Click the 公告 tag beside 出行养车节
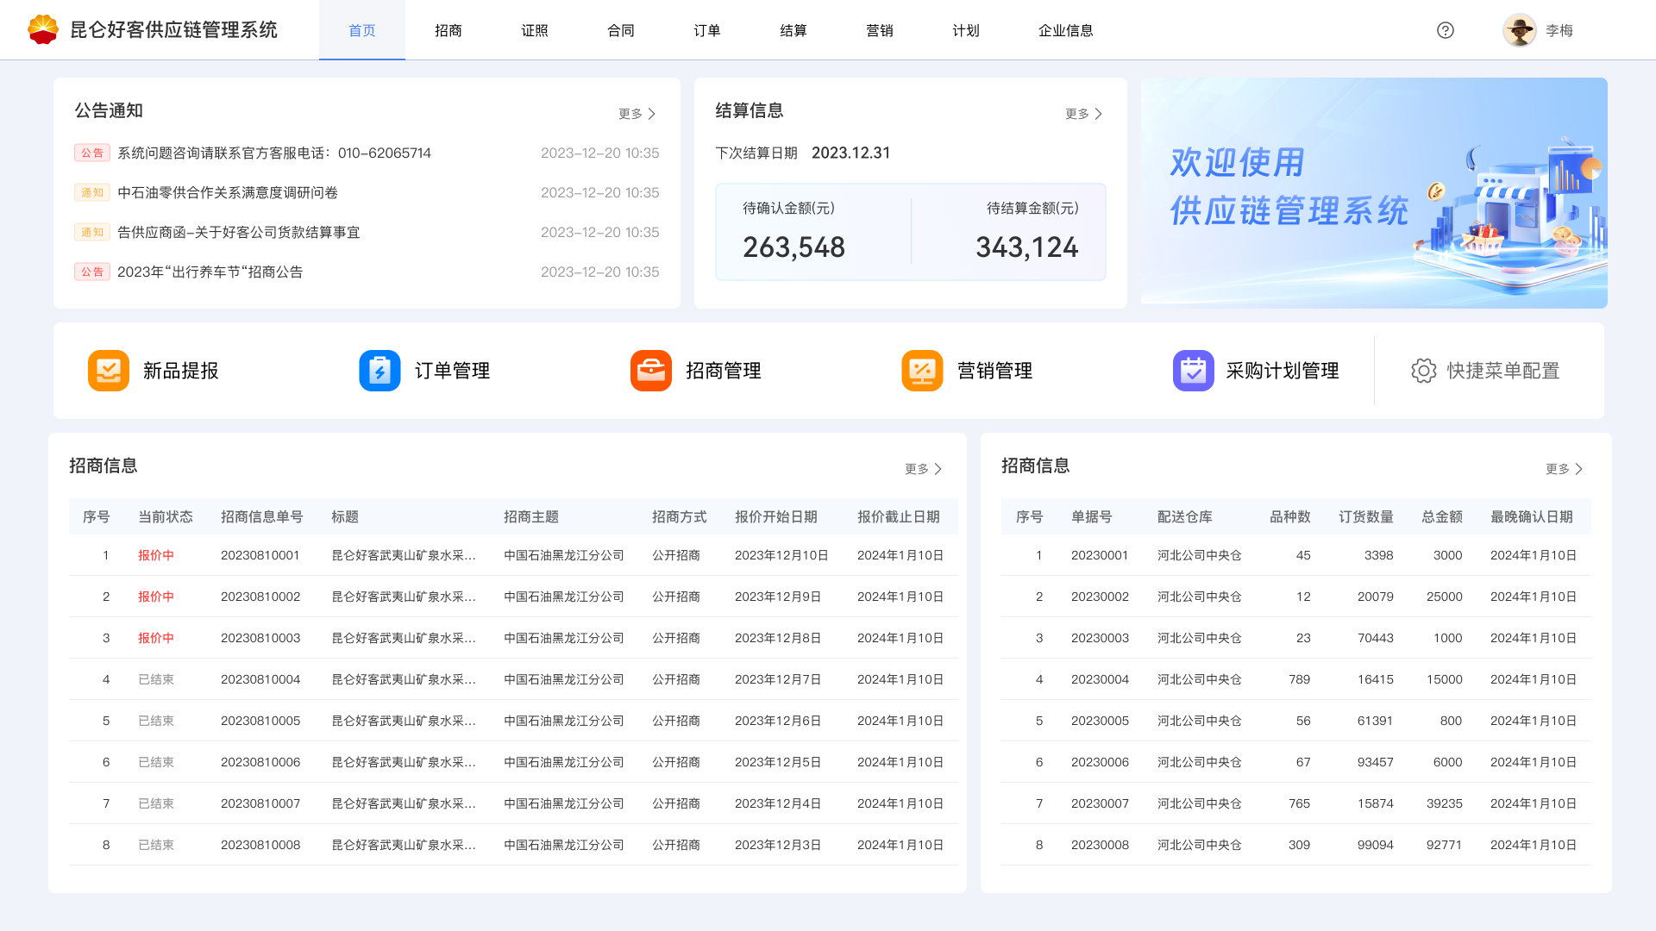1656x931 pixels. (92, 272)
